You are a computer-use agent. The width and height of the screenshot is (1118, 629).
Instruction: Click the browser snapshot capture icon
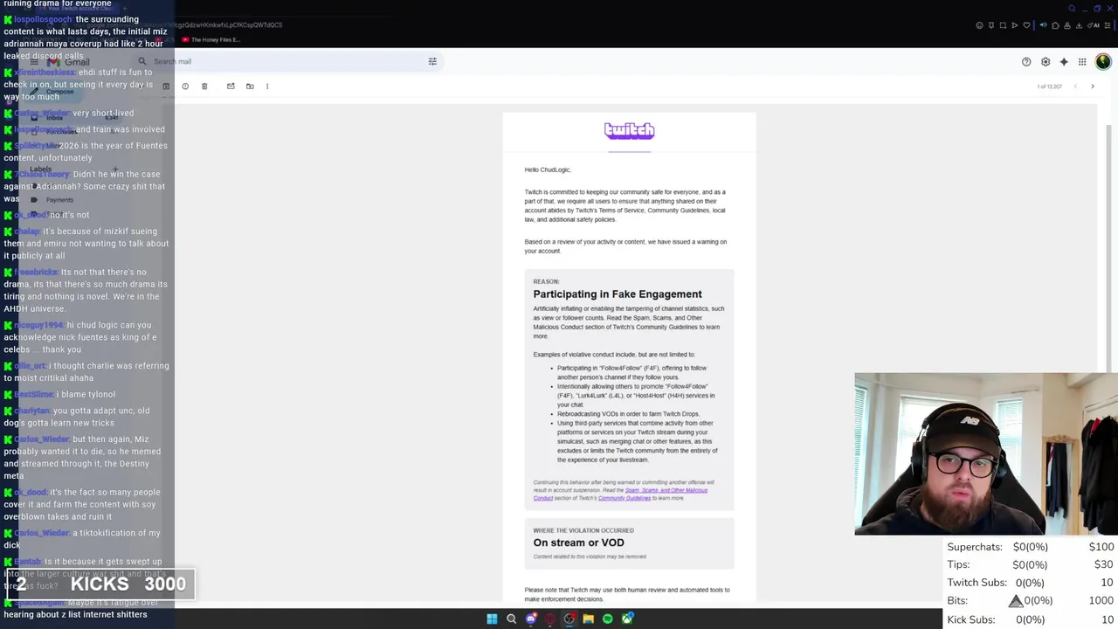(1003, 25)
